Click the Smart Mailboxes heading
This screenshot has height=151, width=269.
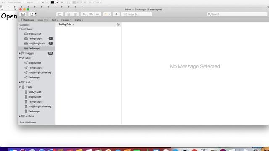[28, 122]
